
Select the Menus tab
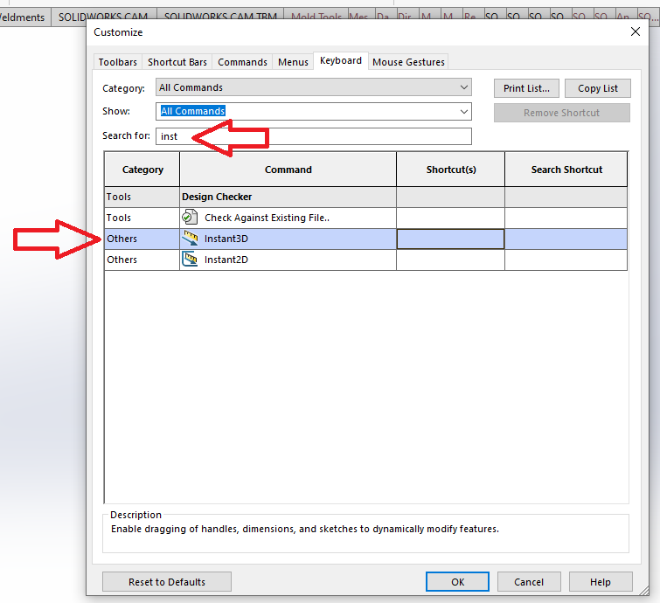293,62
